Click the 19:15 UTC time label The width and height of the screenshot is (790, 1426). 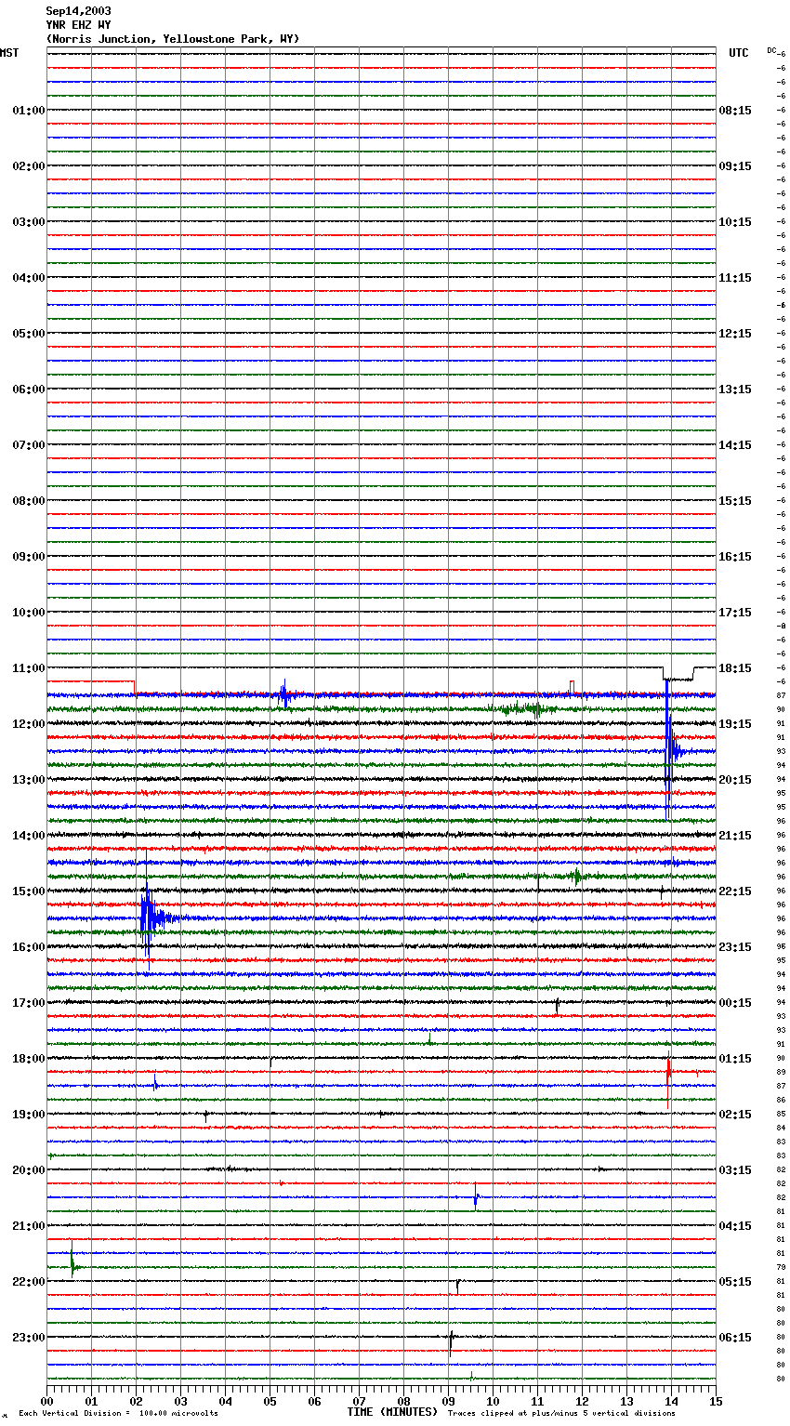click(735, 724)
